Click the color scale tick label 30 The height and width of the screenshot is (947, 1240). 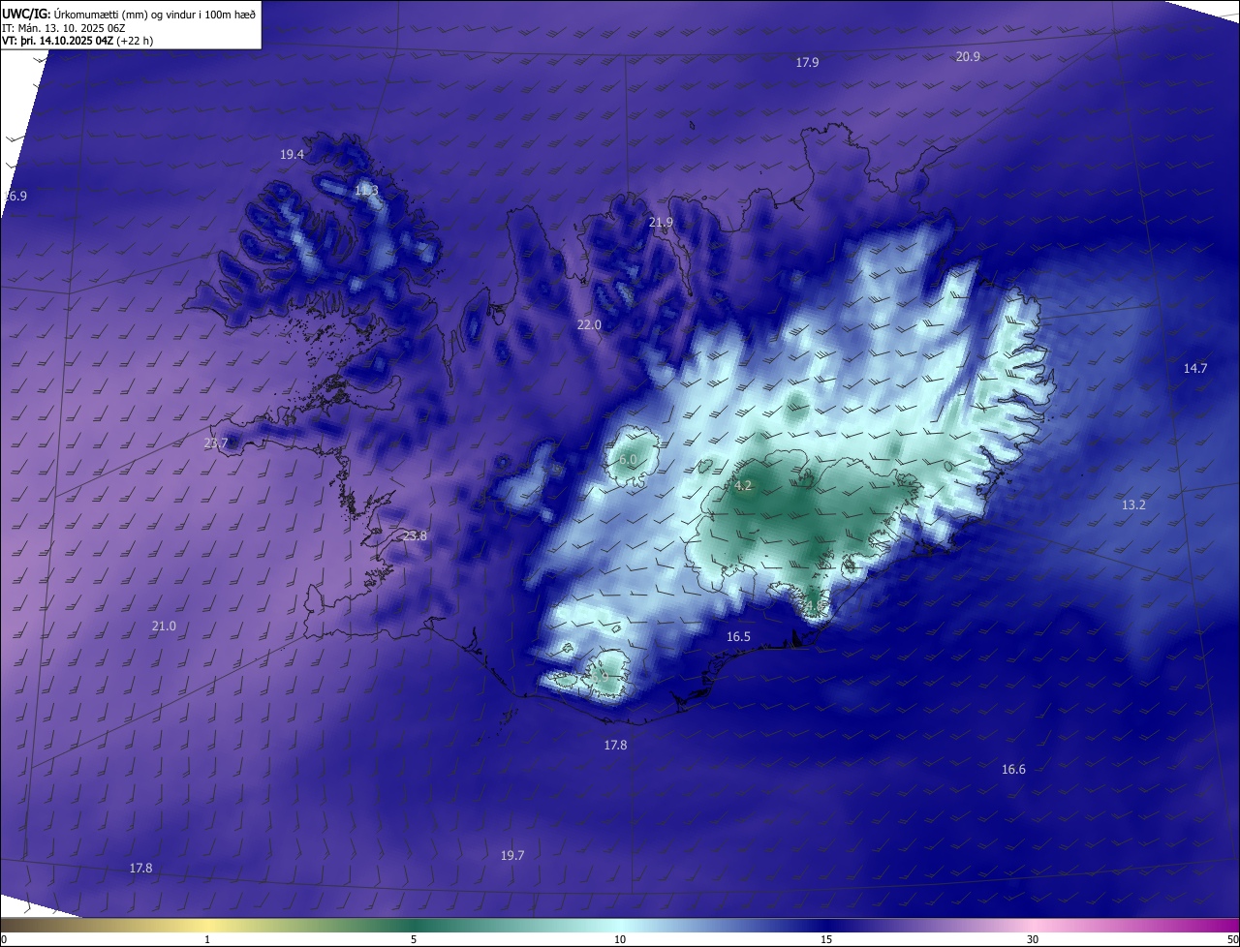1033,939
